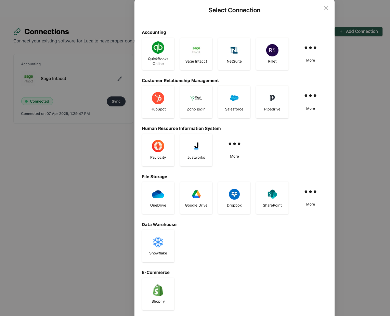This screenshot has width=390, height=316.
Task: Select Zoho Bigin connection
Action: 196,102
